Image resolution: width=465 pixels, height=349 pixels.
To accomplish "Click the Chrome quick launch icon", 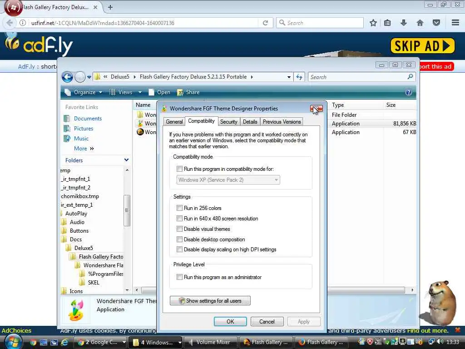I will 33,342.
